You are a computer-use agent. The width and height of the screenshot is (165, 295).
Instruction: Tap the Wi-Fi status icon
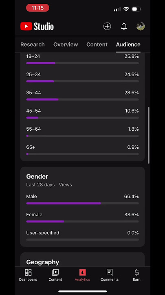pyautogui.click(x=126, y=9)
